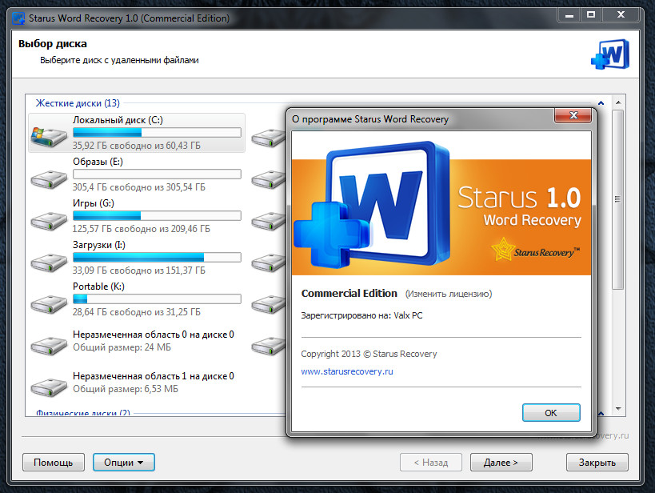Click the Portable (K:) label

tap(98, 287)
